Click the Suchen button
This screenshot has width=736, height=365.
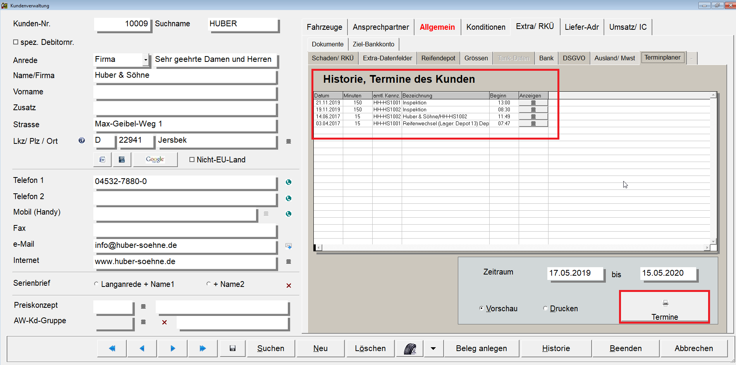(271, 348)
